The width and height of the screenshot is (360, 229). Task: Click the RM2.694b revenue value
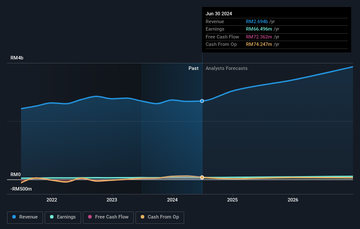[257, 21]
